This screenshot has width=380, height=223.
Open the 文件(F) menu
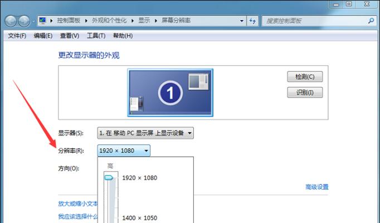tap(17, 36)
